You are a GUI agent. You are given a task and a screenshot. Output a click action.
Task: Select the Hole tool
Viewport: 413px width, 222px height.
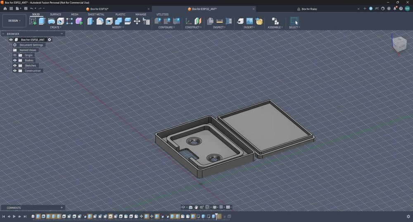click(60, 21)
